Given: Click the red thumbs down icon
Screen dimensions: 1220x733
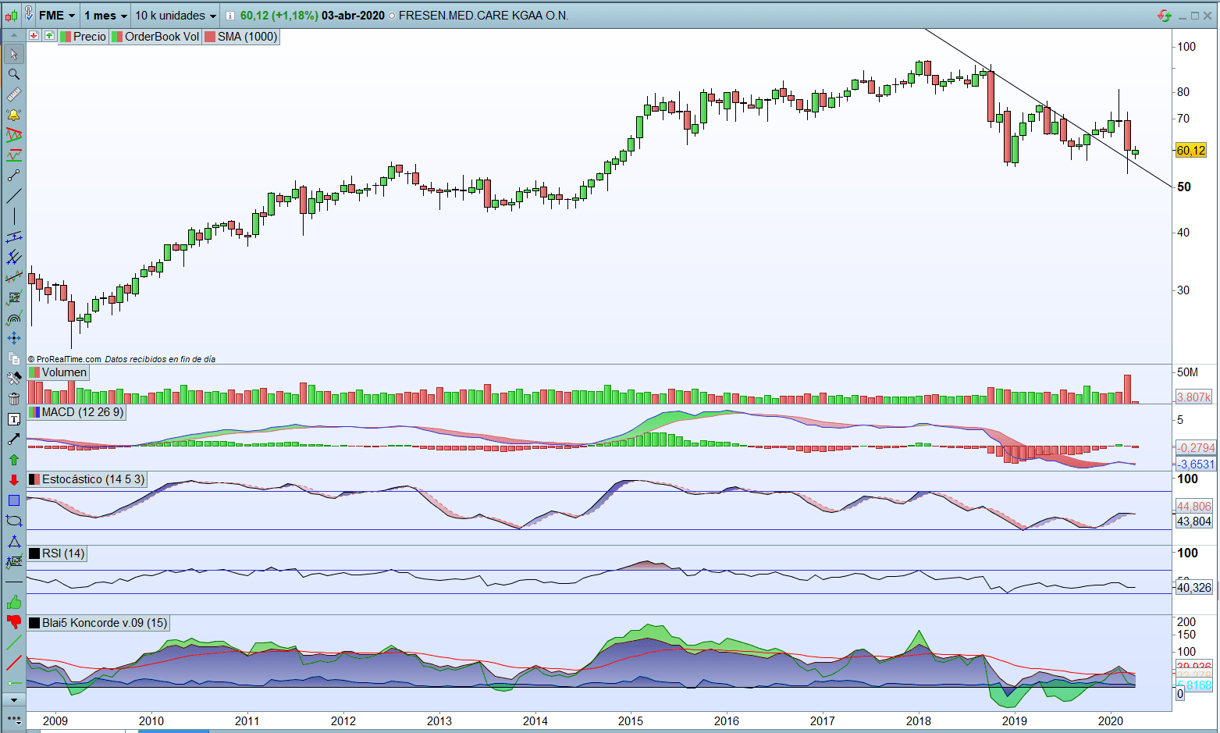Looking at the screenshot, I should [13, 622].
